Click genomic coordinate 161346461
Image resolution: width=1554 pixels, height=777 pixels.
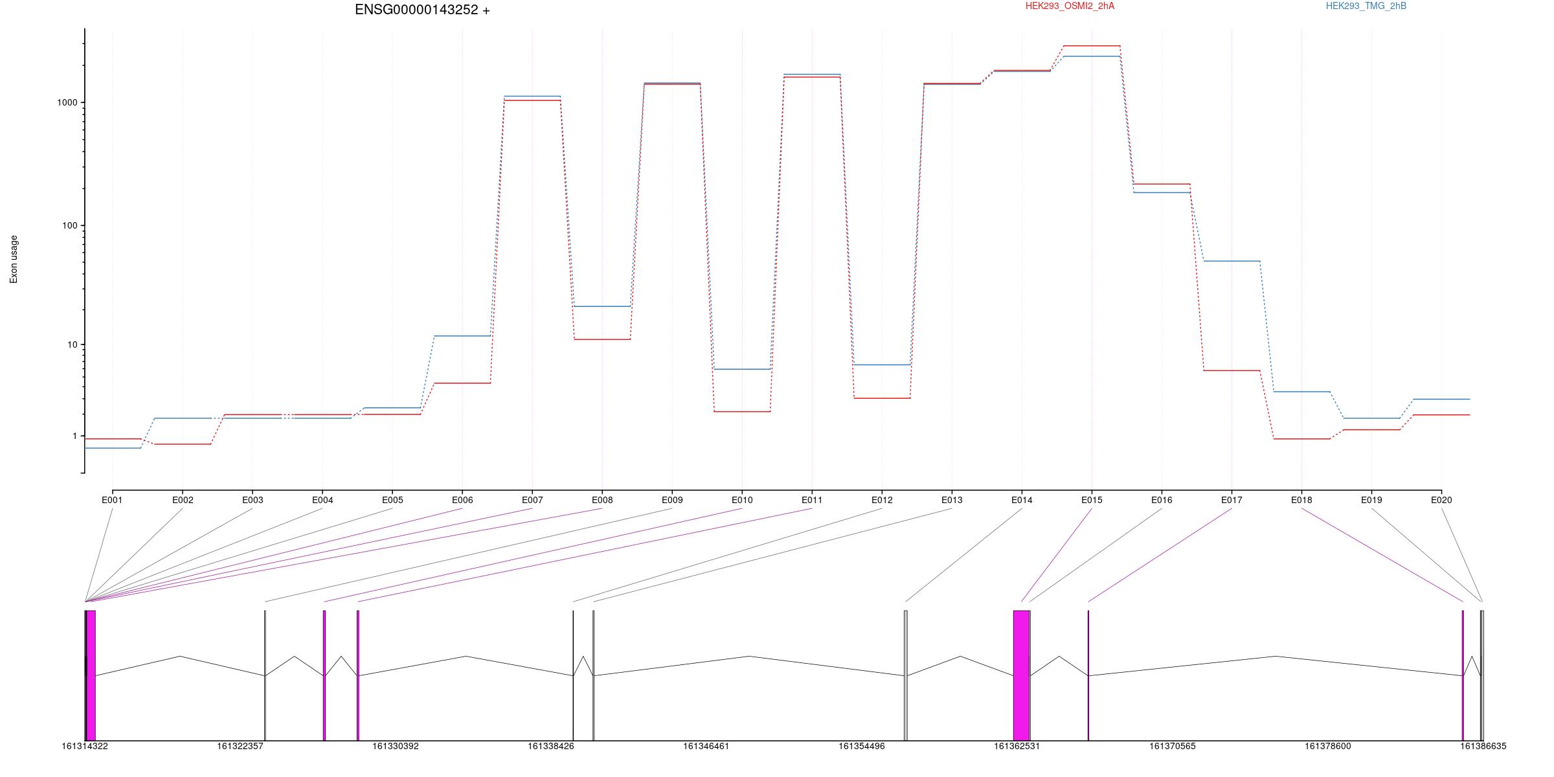(x=706, y=746)
